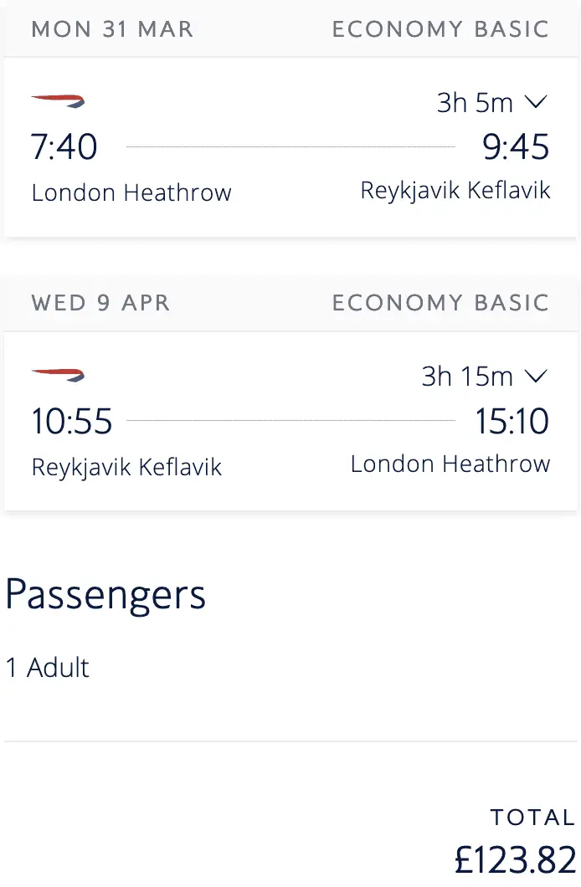The height and width of the screenshot is (887, 581).
Task: Click the 1 Adult passenger entry
Action: 48,668
